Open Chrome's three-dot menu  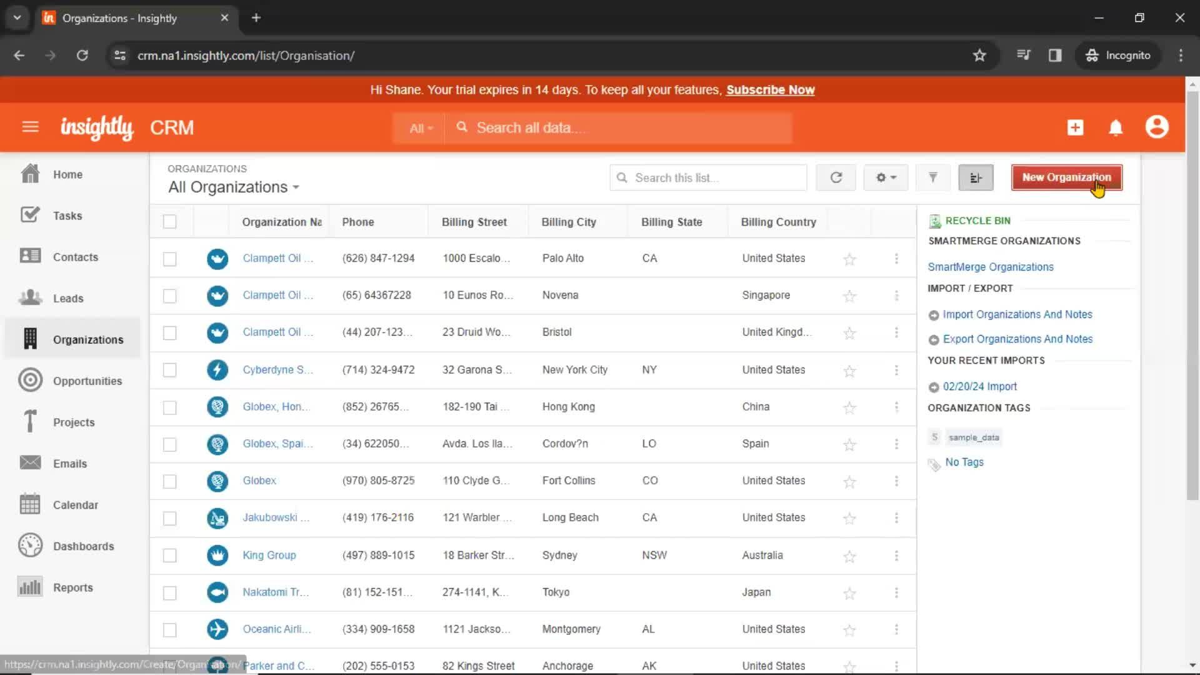pos(1181,56)
